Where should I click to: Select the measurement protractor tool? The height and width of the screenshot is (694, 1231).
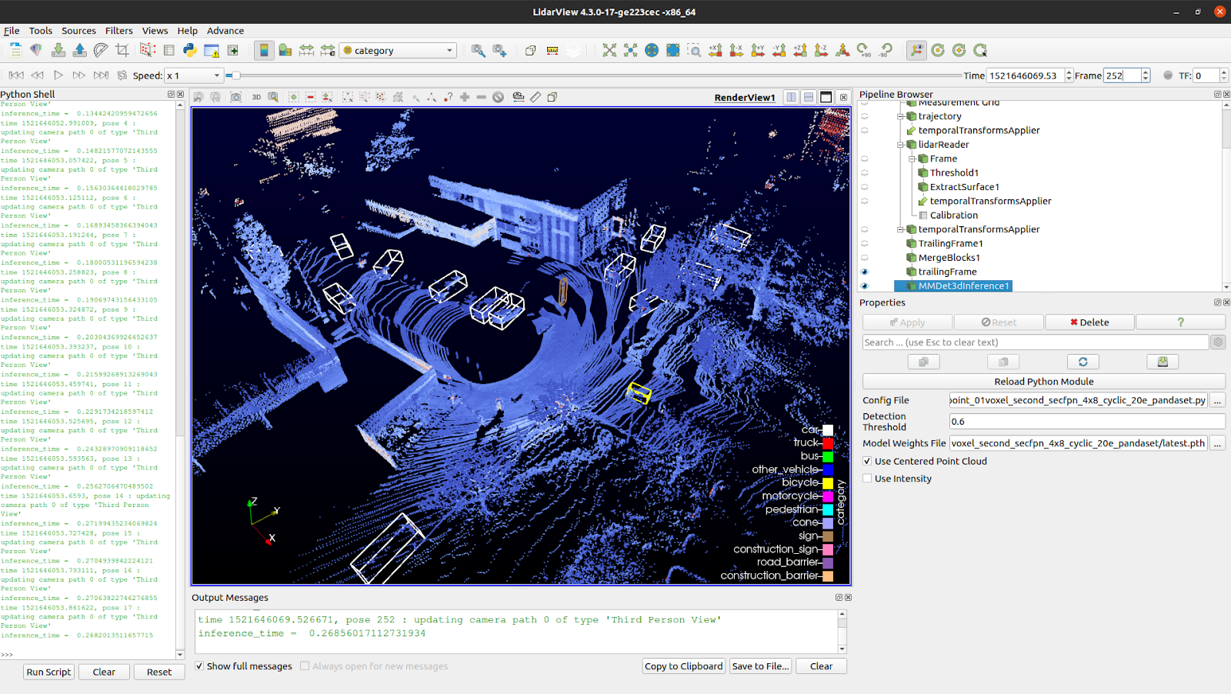pos(100,49)
